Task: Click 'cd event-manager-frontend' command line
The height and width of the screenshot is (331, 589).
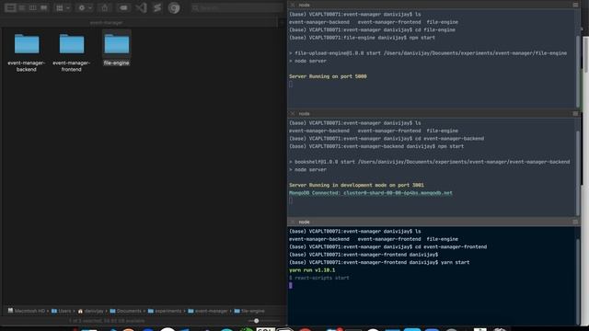Action: pyautogui.click(x=451, y=247)
